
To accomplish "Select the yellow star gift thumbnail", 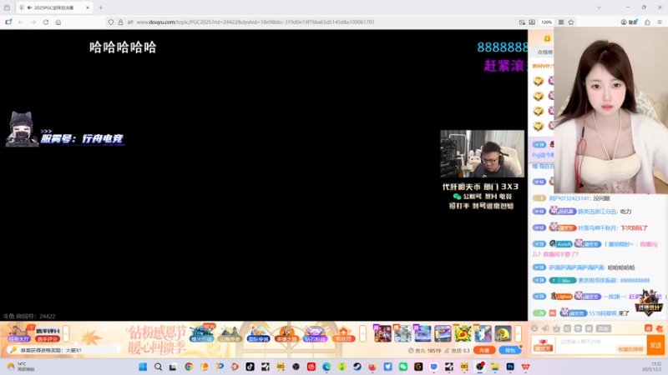I will click(x=463, y=334).
